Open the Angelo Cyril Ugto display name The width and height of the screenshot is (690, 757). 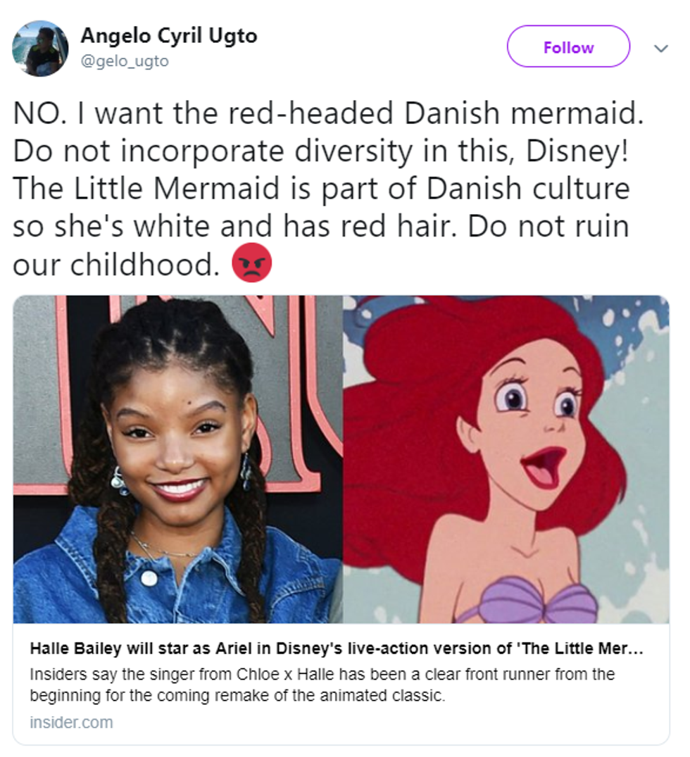pos(169,36)
